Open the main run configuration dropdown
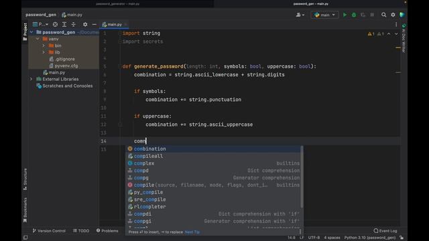Screen dimensions: 429x241 pos(324,15)
